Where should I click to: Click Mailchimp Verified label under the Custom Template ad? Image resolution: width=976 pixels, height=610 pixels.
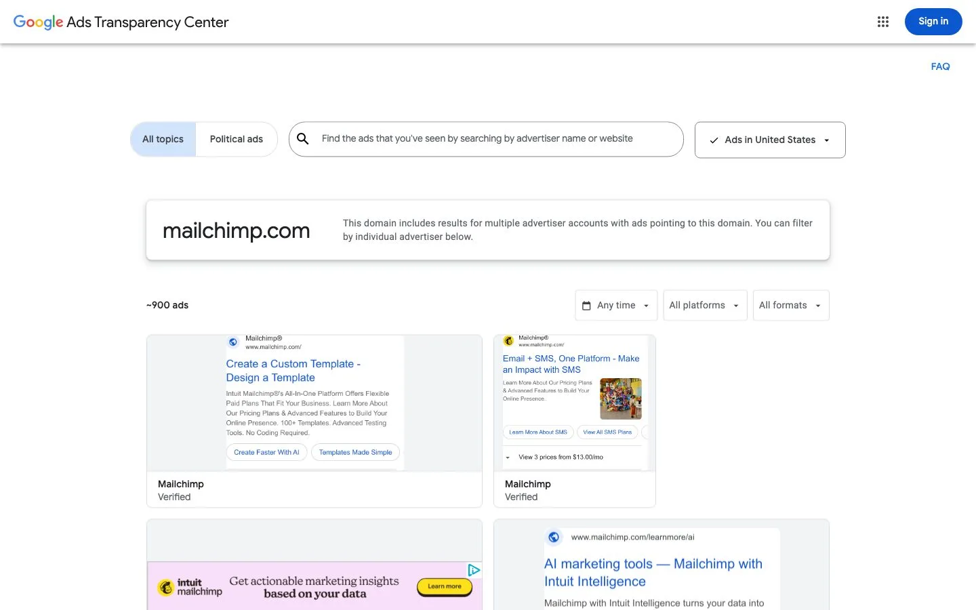pos(181,490)
